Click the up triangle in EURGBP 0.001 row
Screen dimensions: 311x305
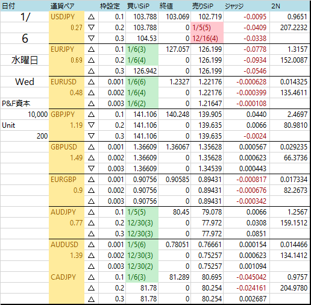point(91,180)
